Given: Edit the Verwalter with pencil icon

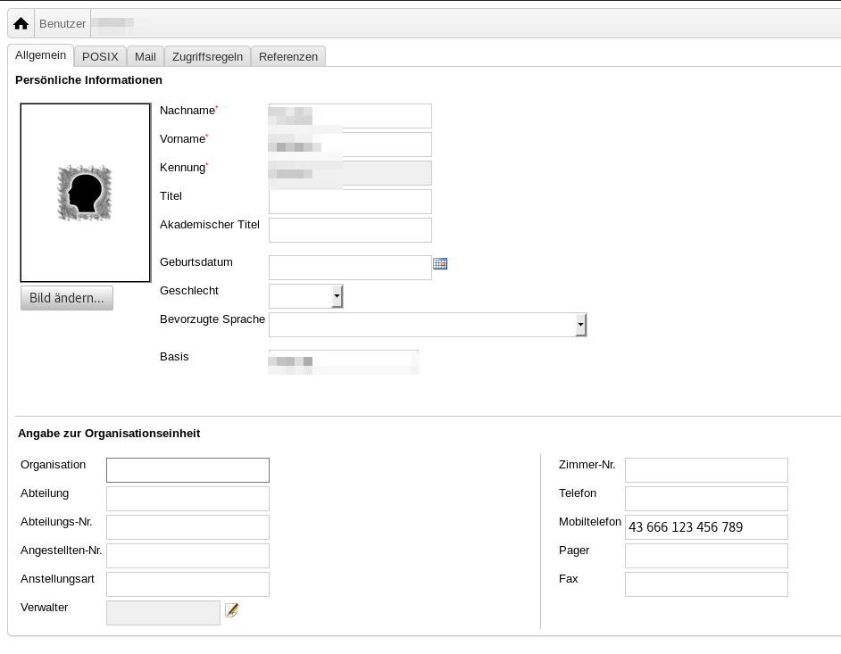Looking at the screenshot, I should (x=231, y=610).
